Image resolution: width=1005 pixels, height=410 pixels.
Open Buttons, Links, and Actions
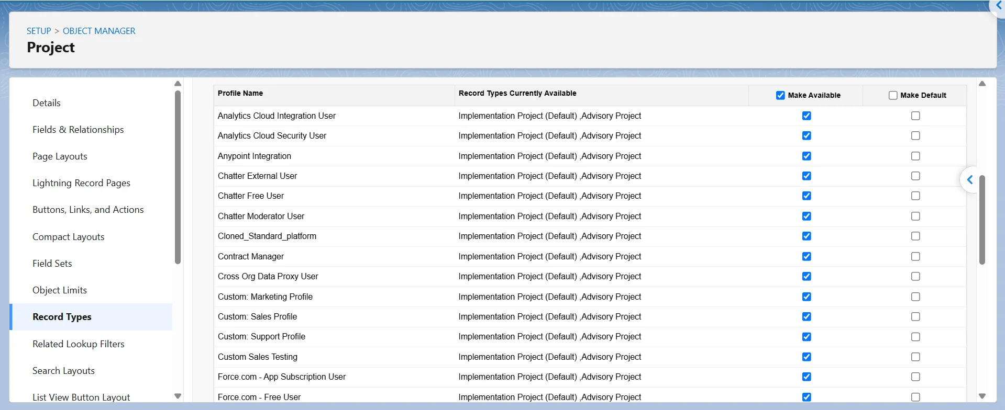[88, 210]
